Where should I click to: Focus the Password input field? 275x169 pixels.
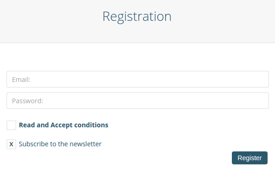pos(138,100)
